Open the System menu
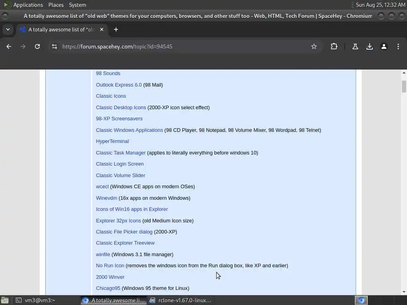The width and height of the screenshot is (407, 305). click(78, 5)
